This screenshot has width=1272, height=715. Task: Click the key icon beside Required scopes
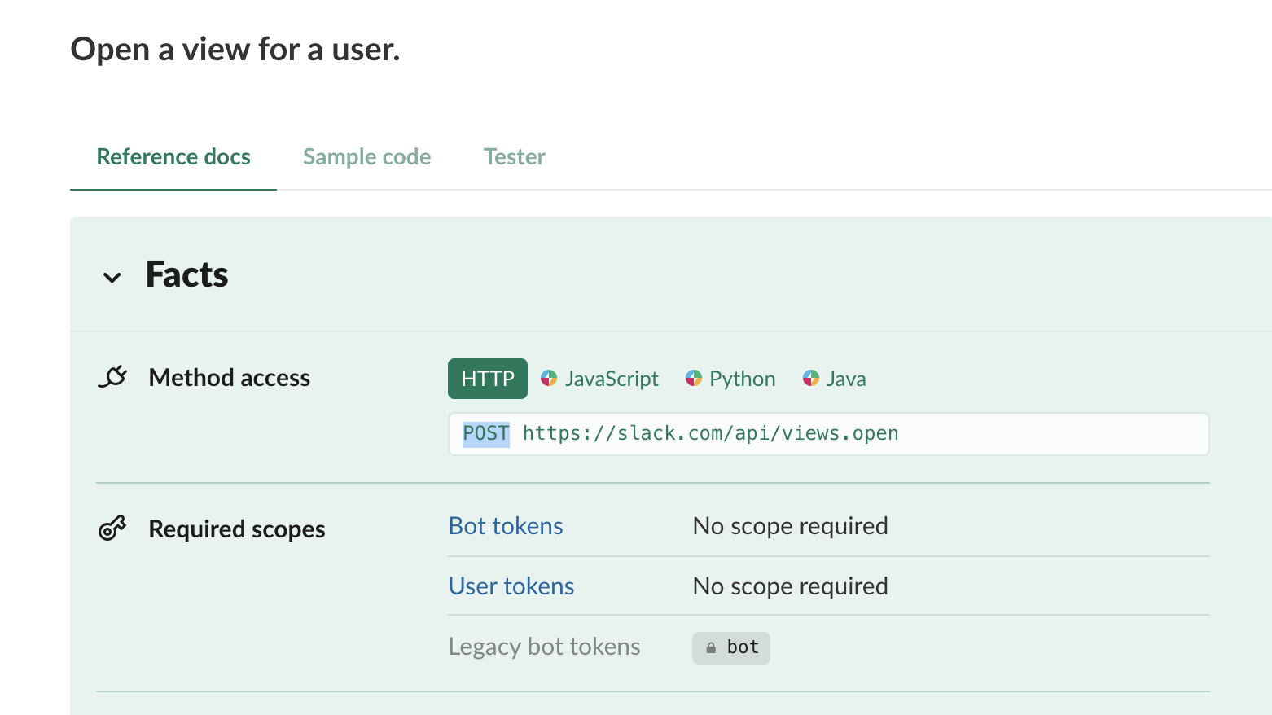point(112,529)
